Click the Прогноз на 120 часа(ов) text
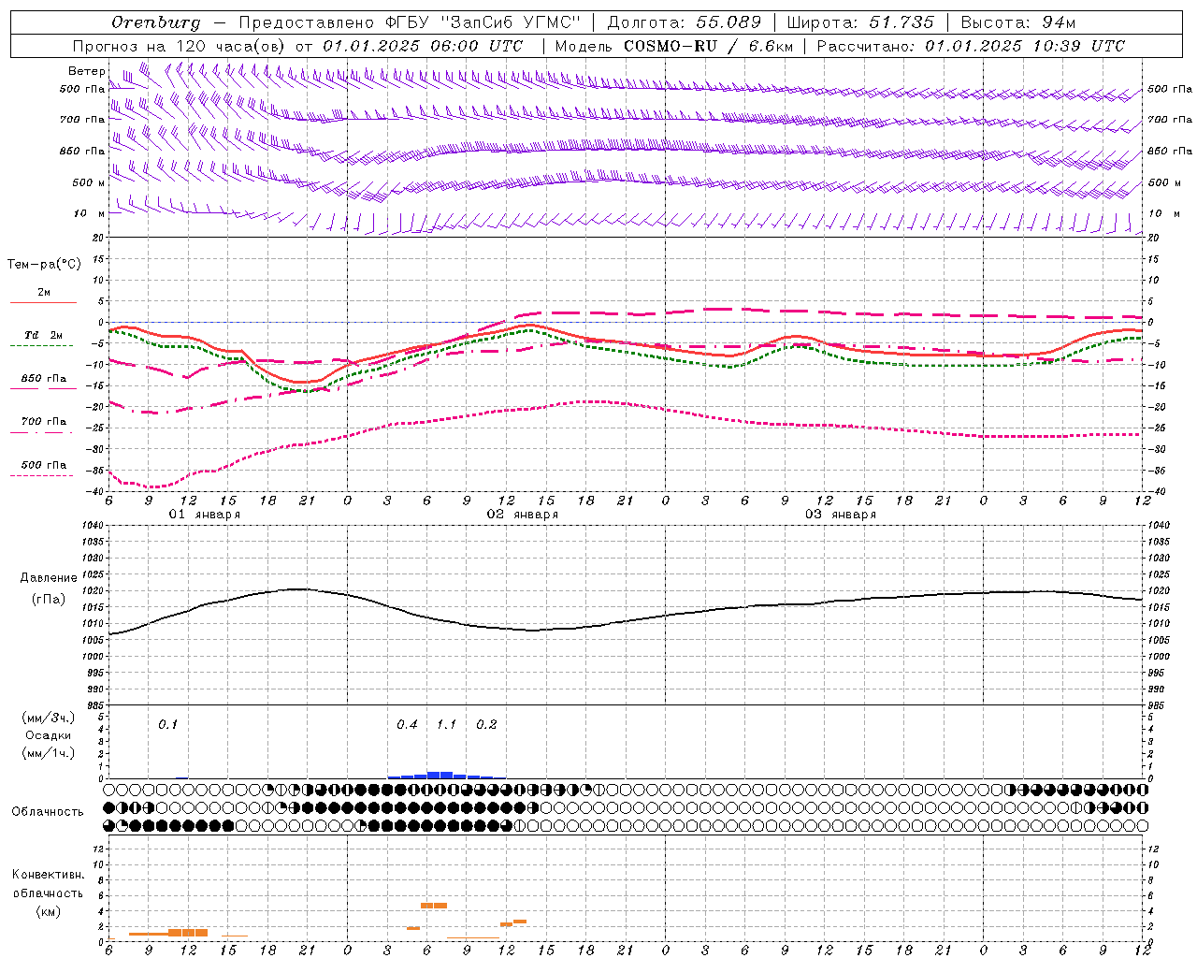Viewport: 1197px width, 958px height. (x=180, y=46)
